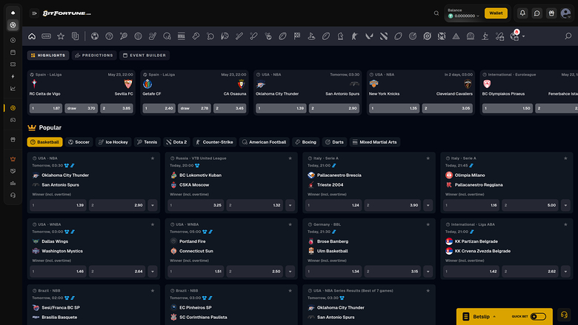The image size is (578, 325).
Task: Select the Valorant esports icon
Action: pos(369,36)
